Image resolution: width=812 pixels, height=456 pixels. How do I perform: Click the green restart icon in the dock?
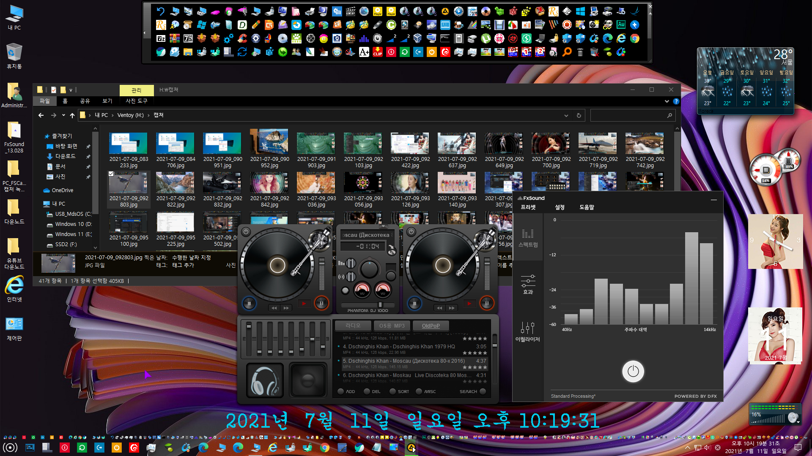[x=404, y=52]
